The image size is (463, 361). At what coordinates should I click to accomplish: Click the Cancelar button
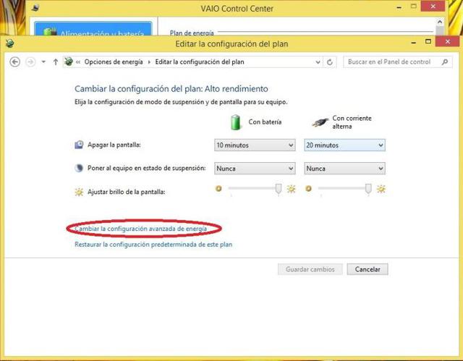pyautogui.click(x=368, y=269)
